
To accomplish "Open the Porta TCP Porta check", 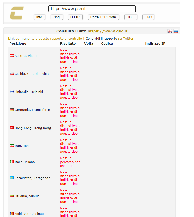I will click(103, 17).
